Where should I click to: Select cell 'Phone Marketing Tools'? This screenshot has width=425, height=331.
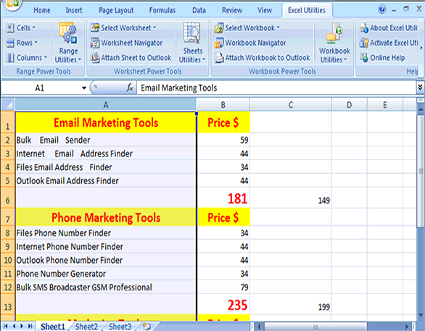click(106, 217)
